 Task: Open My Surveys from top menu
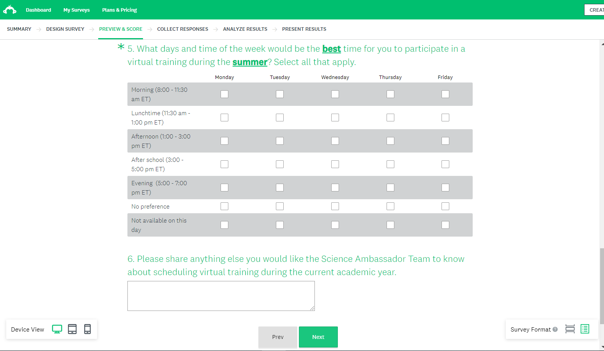tap(76, 10)
